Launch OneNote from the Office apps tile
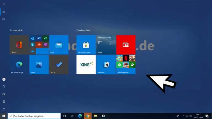The image size is (212, 119). point(45,45)
